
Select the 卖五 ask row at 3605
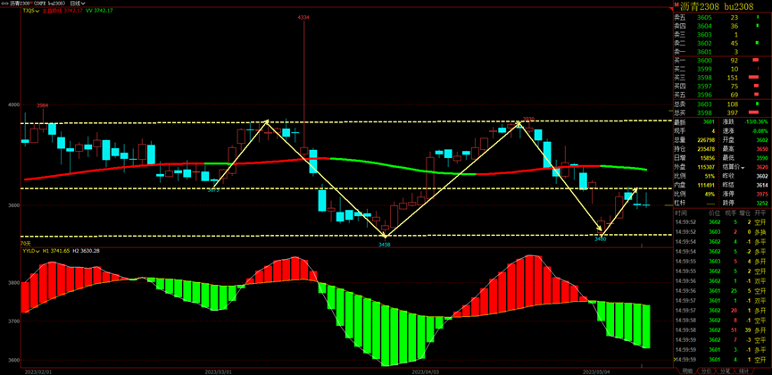tap(722, 17)
